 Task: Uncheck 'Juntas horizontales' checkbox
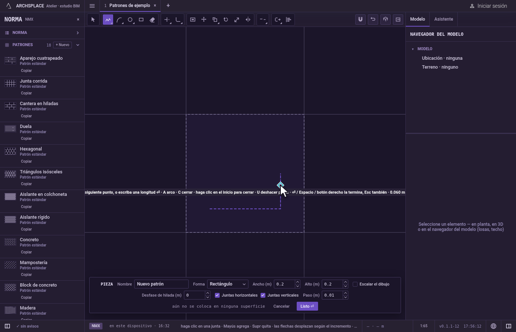pos(217,295)
